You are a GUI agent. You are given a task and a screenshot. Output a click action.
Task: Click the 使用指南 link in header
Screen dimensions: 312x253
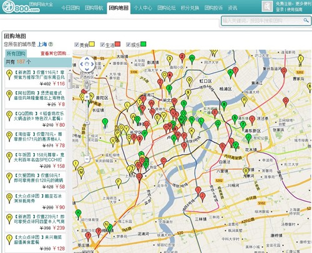pyautogui.click(x=295, y=9)
